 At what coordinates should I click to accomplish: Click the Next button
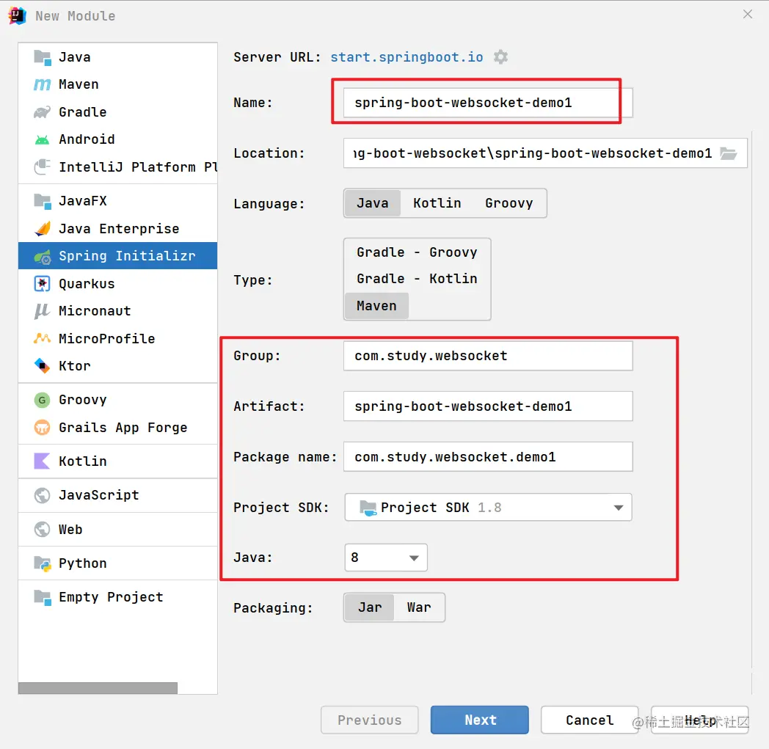pos(480,720)
